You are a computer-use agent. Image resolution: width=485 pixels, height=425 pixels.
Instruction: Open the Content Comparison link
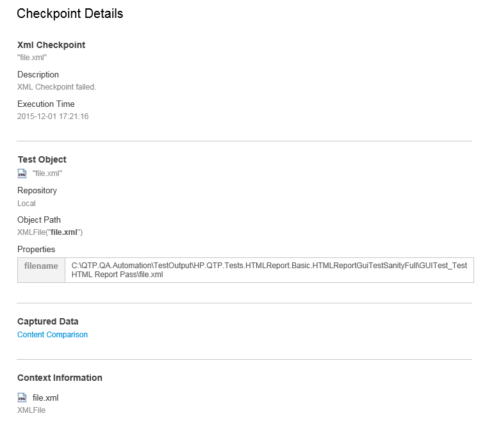53,335
